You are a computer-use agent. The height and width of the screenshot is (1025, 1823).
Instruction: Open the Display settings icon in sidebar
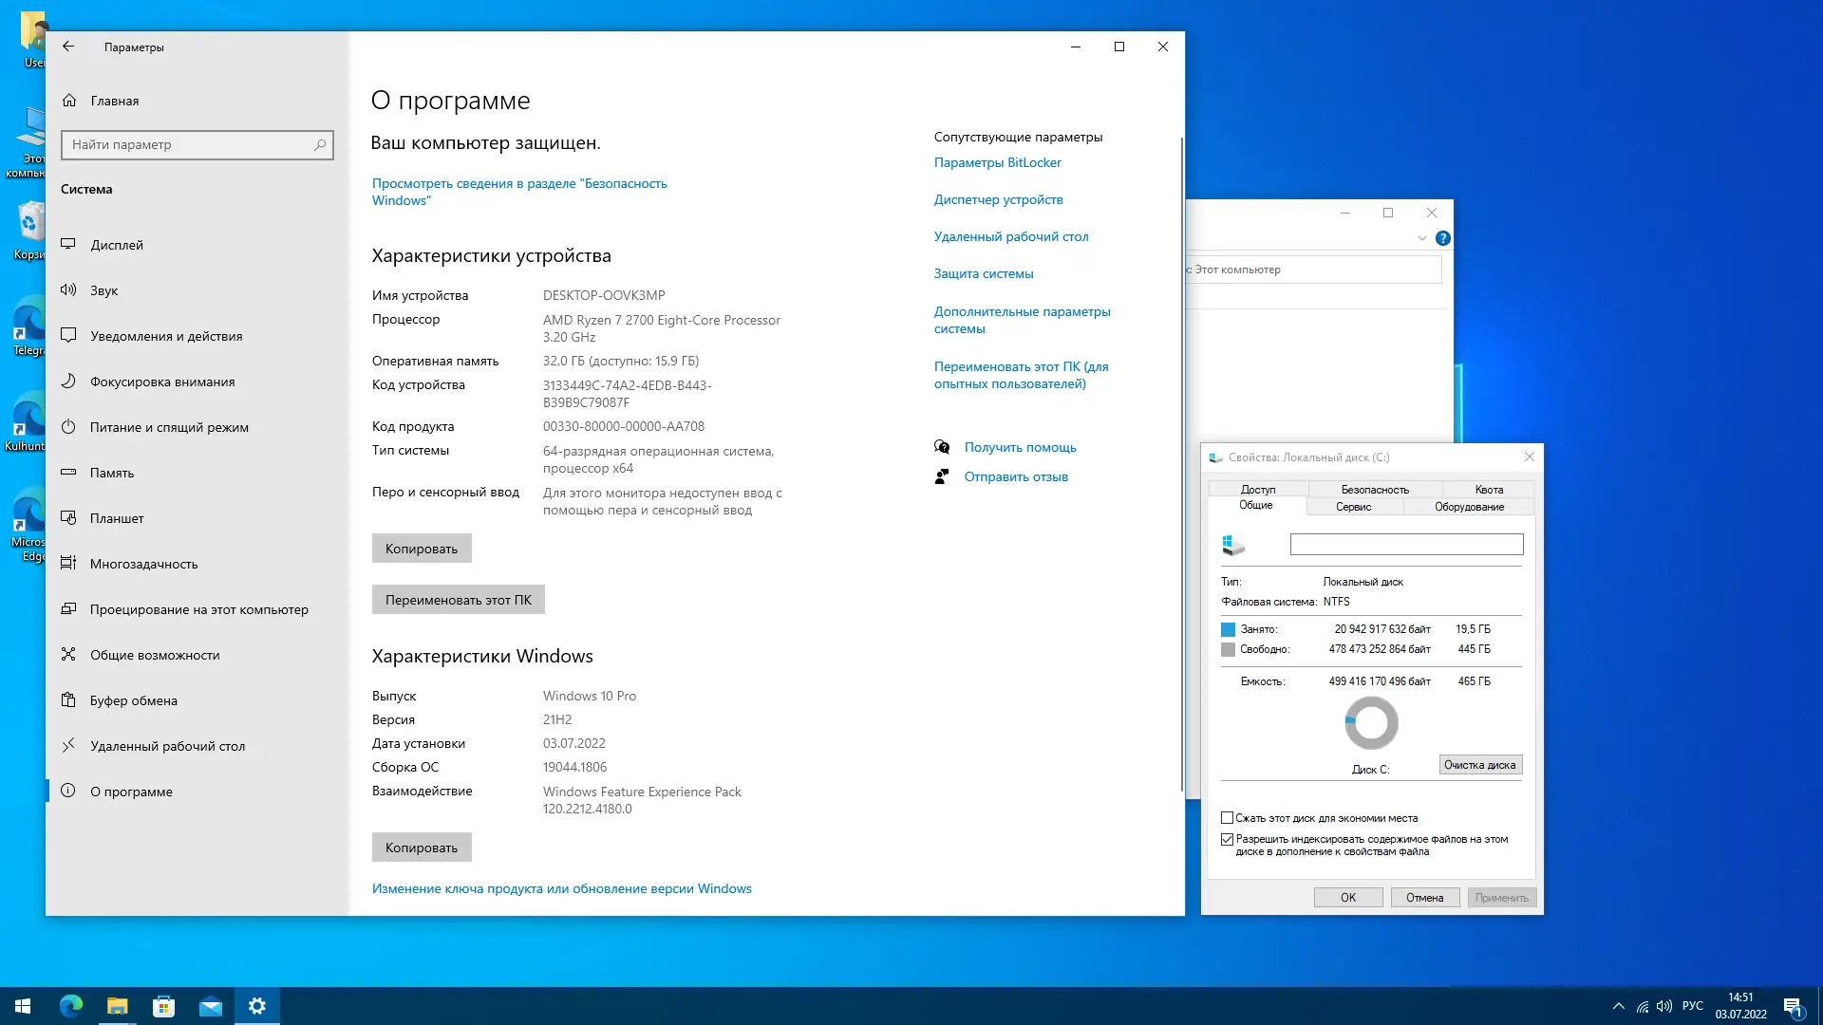tap(68, 245)
